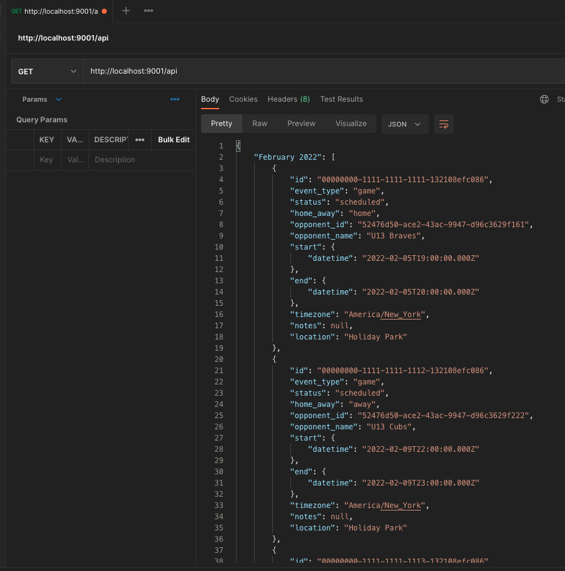Open the JSON format dropdown
The height and width of the screenshot is (571, 565).
point(405,124)
